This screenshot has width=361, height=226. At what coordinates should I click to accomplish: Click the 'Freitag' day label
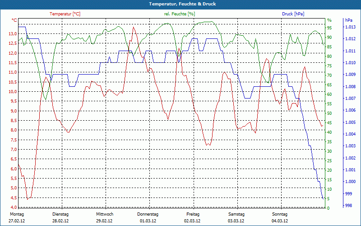(x=193, y=214)
